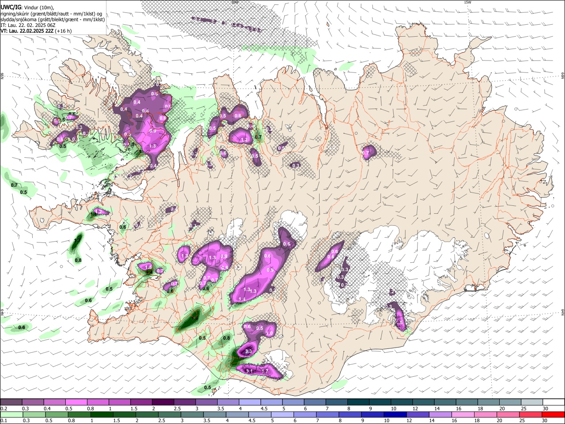Click darkest purple 2 swatch in upper legend row

(163, 402)
